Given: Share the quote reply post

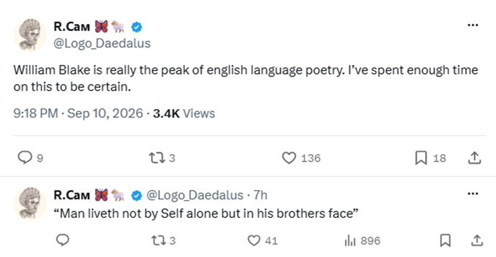Looking at the screenshot, I should [x=476, y=240].
